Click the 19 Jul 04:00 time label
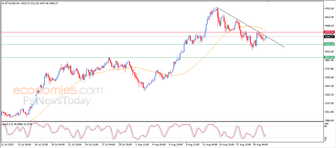The width and height of the screenshot is (336, 148). [58, 144]
